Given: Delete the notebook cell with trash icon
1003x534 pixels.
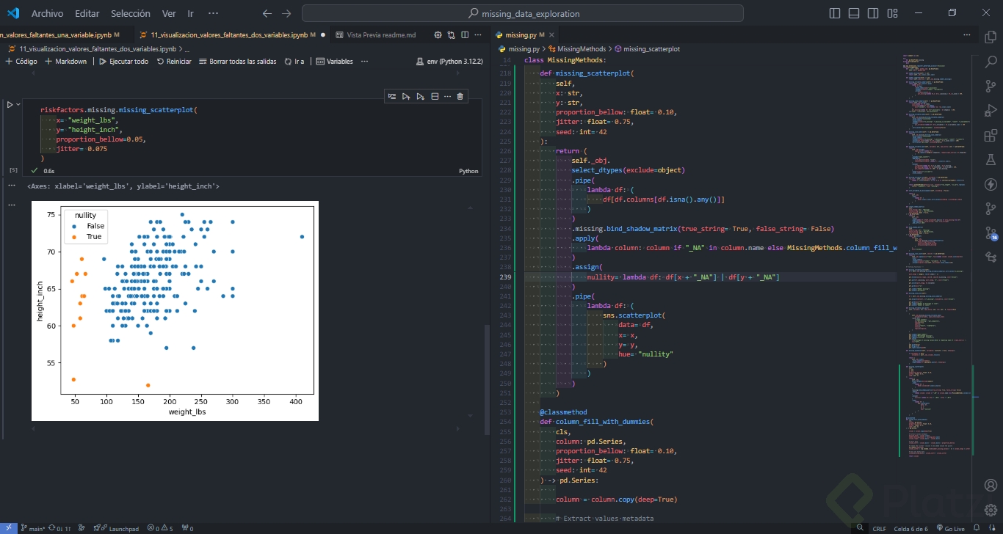Looking at the screenshot, I should [460, 96].
